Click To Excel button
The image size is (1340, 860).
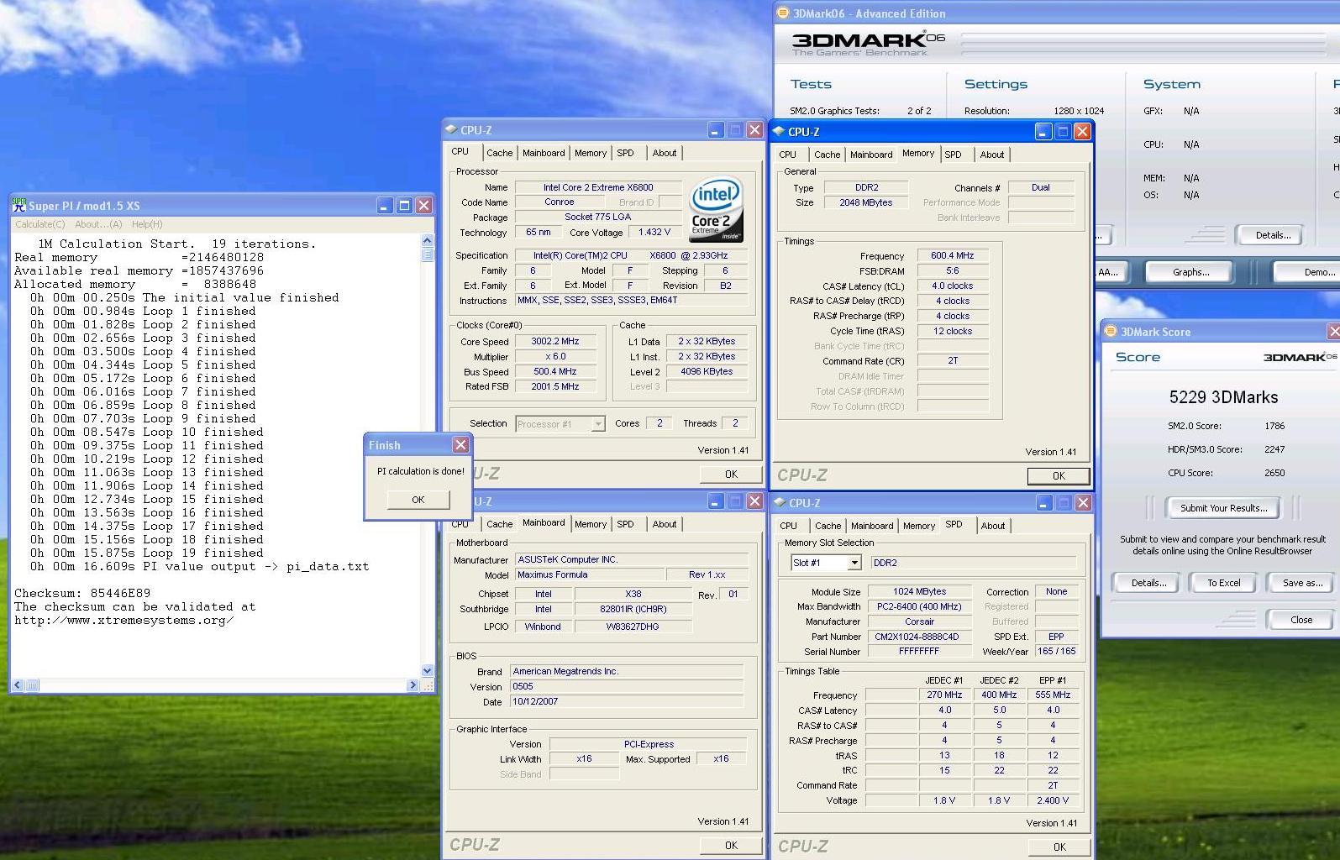coord(1223,583)
